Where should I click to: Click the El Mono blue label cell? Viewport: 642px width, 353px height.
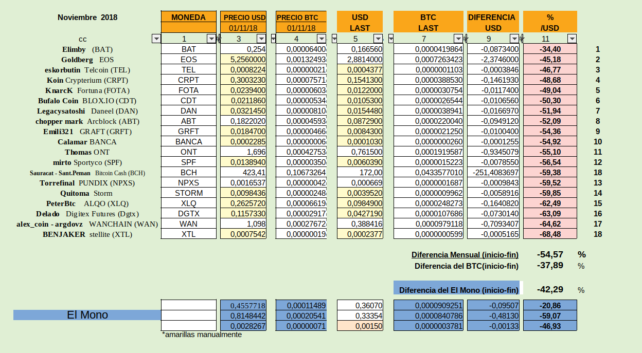87,315
